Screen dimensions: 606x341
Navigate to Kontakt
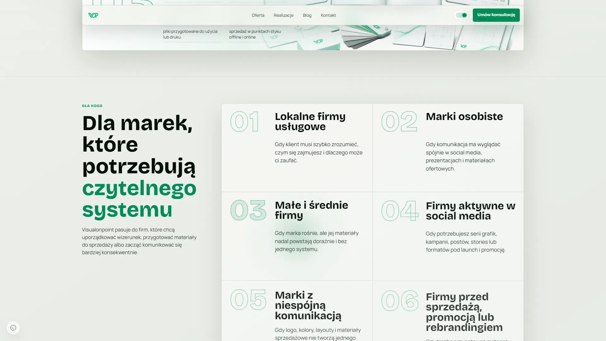click(x=328, y=15)
